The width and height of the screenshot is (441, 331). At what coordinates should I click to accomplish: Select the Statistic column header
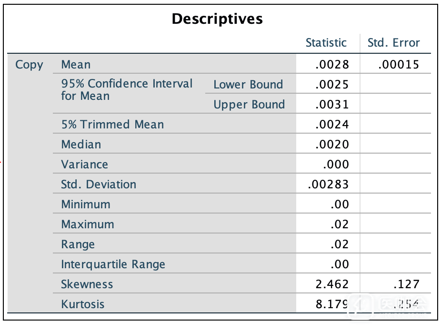326,43
